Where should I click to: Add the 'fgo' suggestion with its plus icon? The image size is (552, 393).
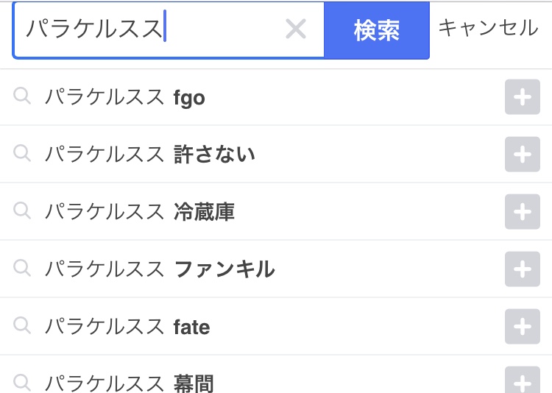tap(522, 98)
